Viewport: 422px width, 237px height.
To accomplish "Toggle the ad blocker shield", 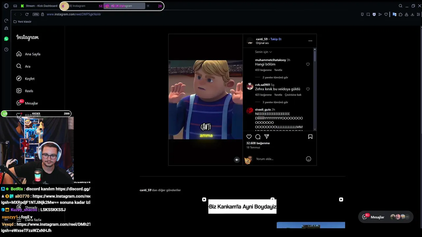I will [374, 14].
